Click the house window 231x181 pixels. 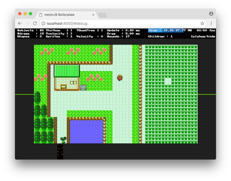tap(73, 82)
